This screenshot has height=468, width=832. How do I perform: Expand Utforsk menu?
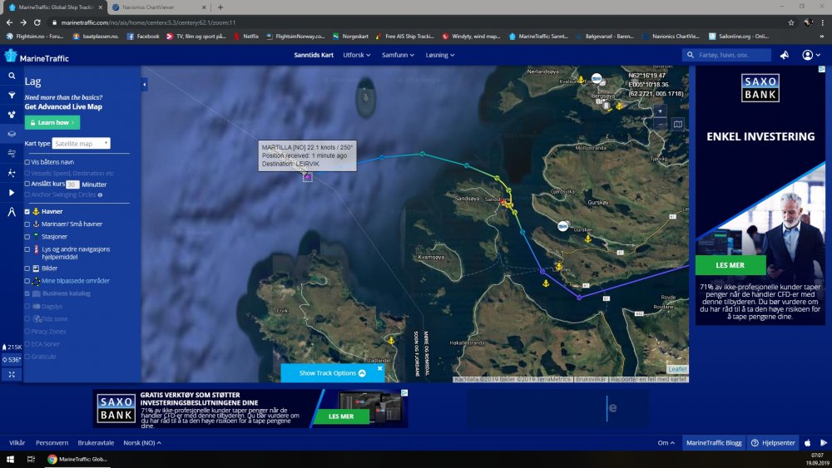tap(357, 55)
